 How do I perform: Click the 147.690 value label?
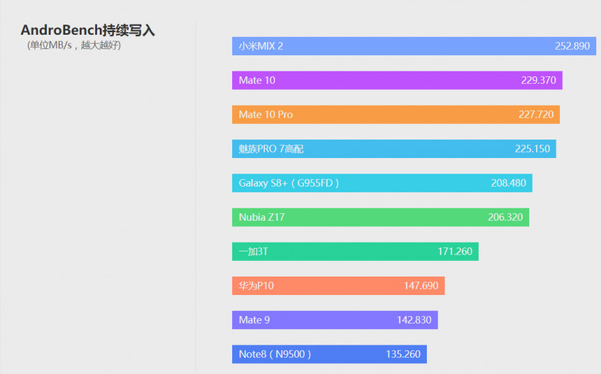[x=421, y=286]
